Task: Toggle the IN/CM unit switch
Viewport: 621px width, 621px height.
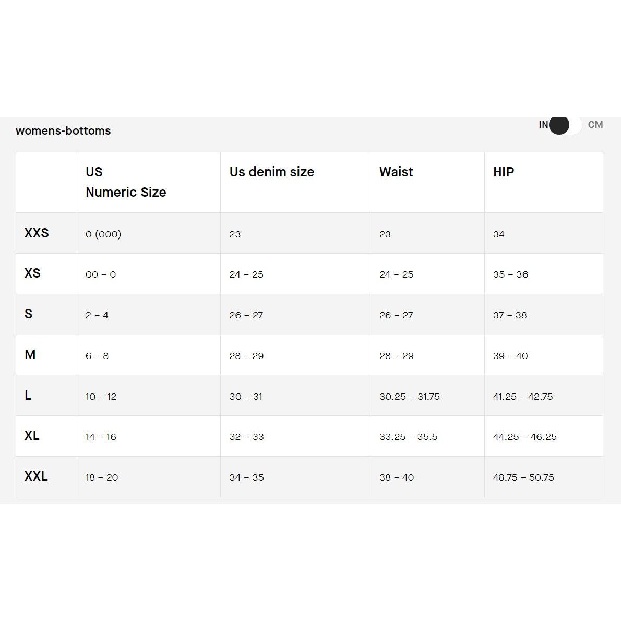Action: [x=565, y=124]
